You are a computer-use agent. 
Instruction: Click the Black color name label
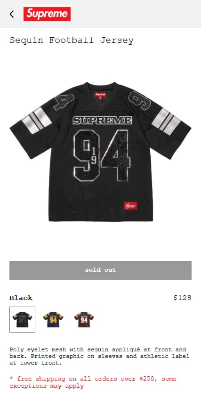coord(21,298)
